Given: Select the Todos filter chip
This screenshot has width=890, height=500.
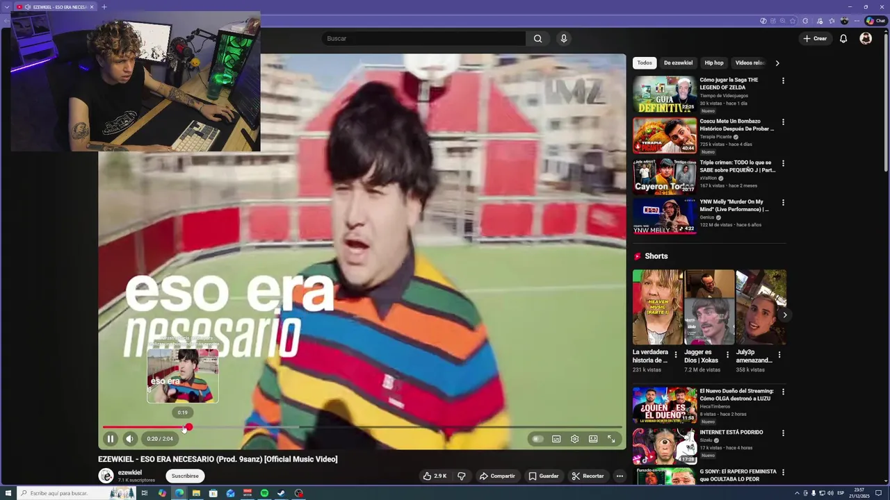Looking at the screenshot, I should [645, 63].
